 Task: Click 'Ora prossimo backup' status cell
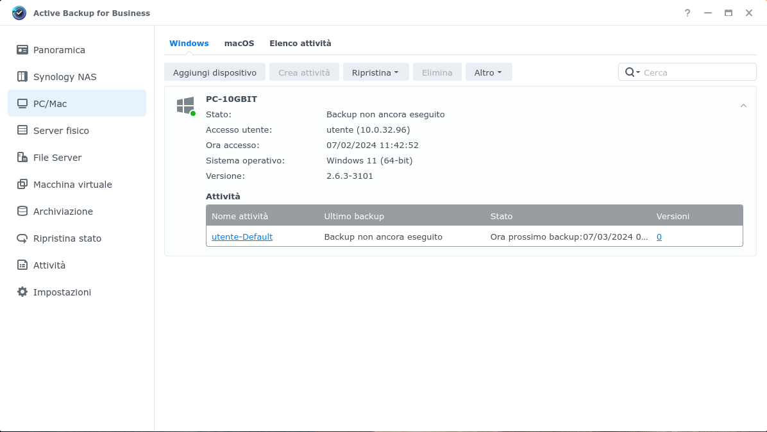tap(569, 237)
